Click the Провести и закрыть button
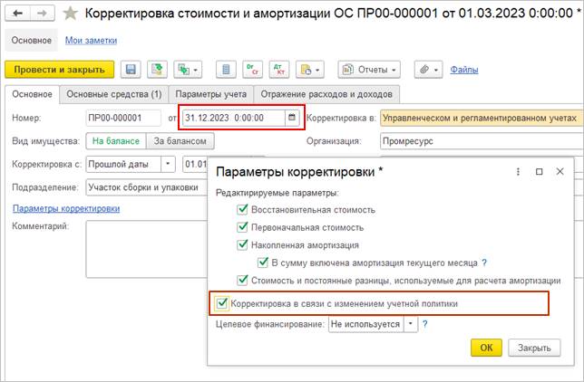 click(60, 70)
